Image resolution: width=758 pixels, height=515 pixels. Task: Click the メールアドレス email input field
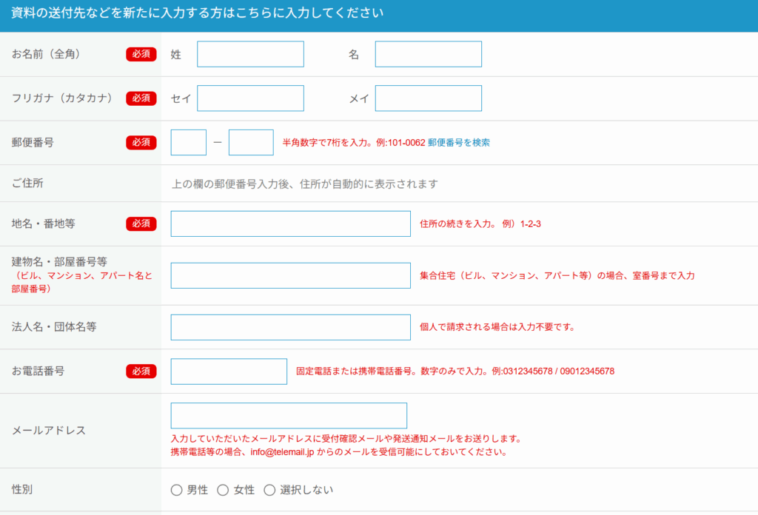pos(288,415)
